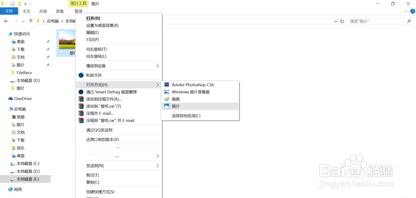Open the 文件 tab in the ribbon
This screenshot has width=416, height=198.
pos(9,12)
